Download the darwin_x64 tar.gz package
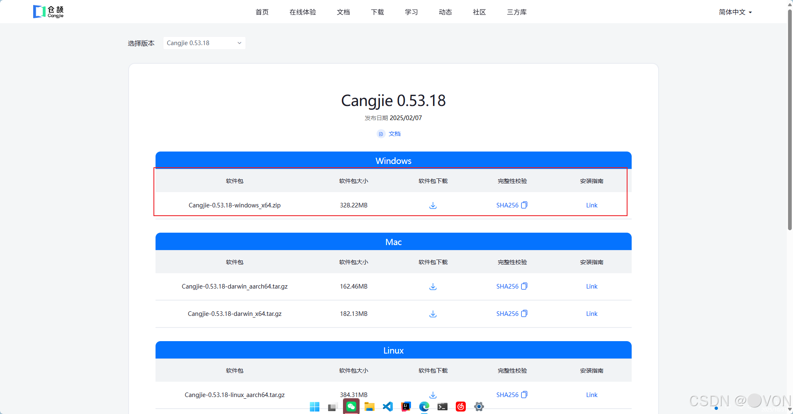Image resolution: width=793 pixels, height=414 pixels. [433, 314]
